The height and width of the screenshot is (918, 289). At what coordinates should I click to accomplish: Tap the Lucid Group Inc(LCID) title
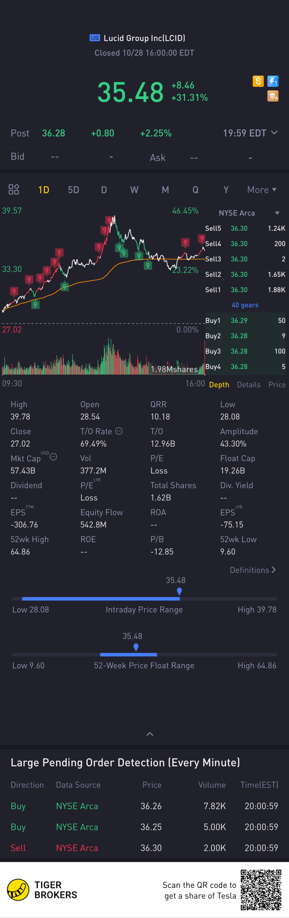[144, 38]
